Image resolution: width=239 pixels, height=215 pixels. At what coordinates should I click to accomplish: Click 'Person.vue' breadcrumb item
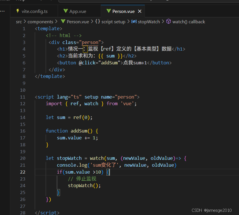pos(78,22)
